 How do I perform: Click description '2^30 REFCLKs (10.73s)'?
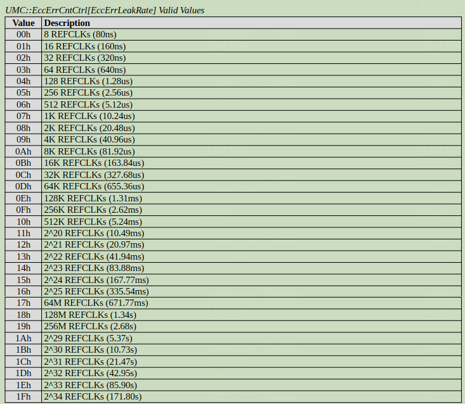click(91, 350)
